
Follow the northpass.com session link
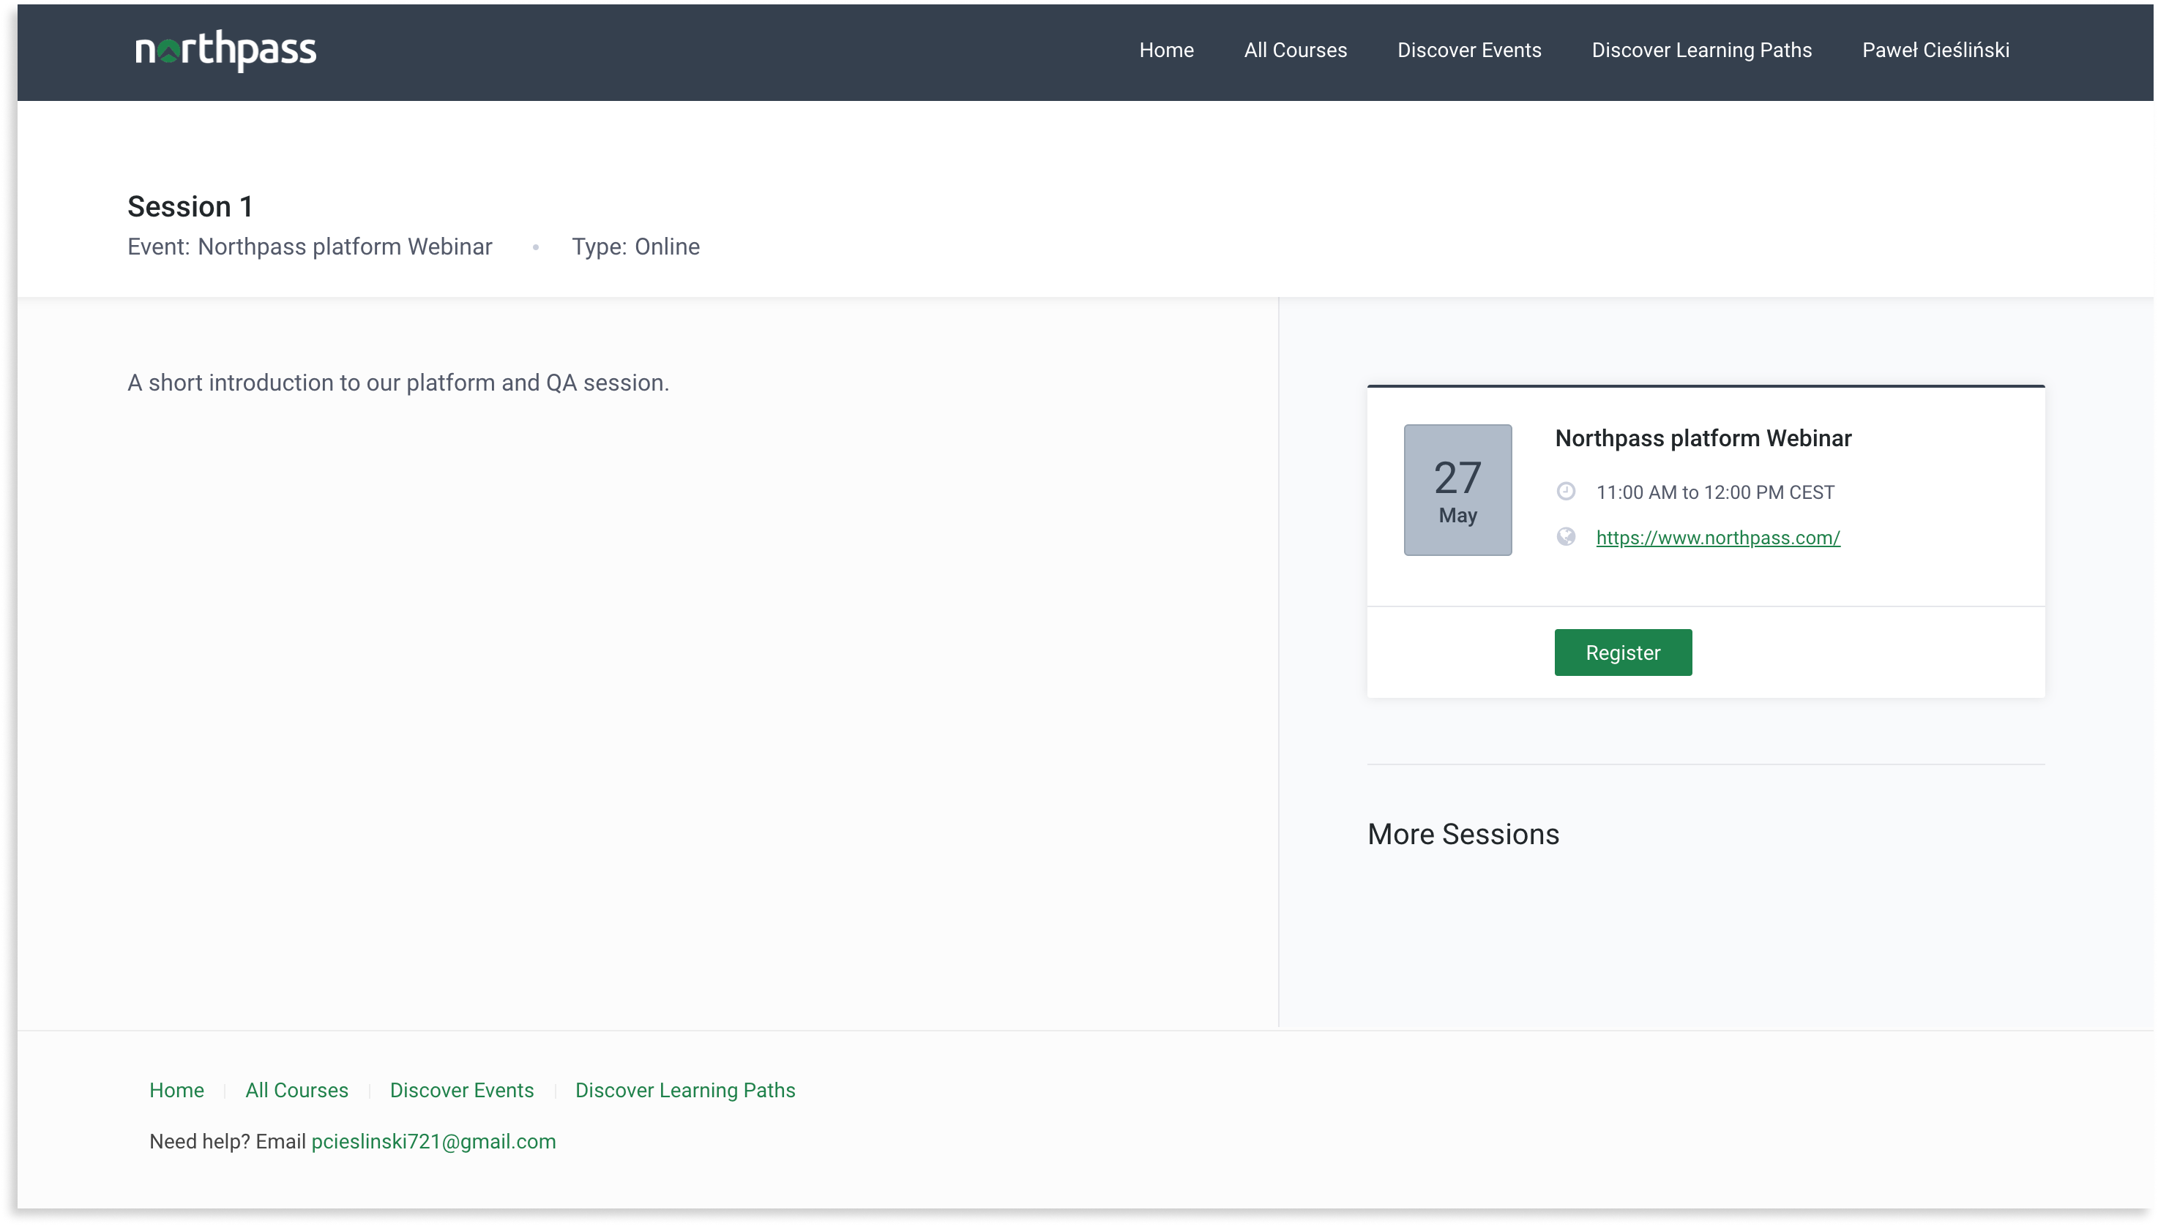tap(1717, 538)
